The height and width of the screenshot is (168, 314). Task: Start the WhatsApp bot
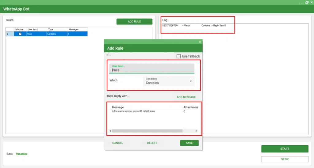point(285,149)
